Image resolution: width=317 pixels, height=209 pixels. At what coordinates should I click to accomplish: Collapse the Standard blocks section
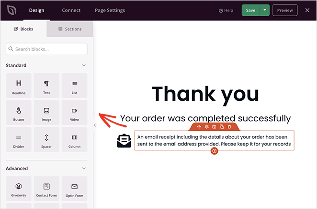(84, 65)
